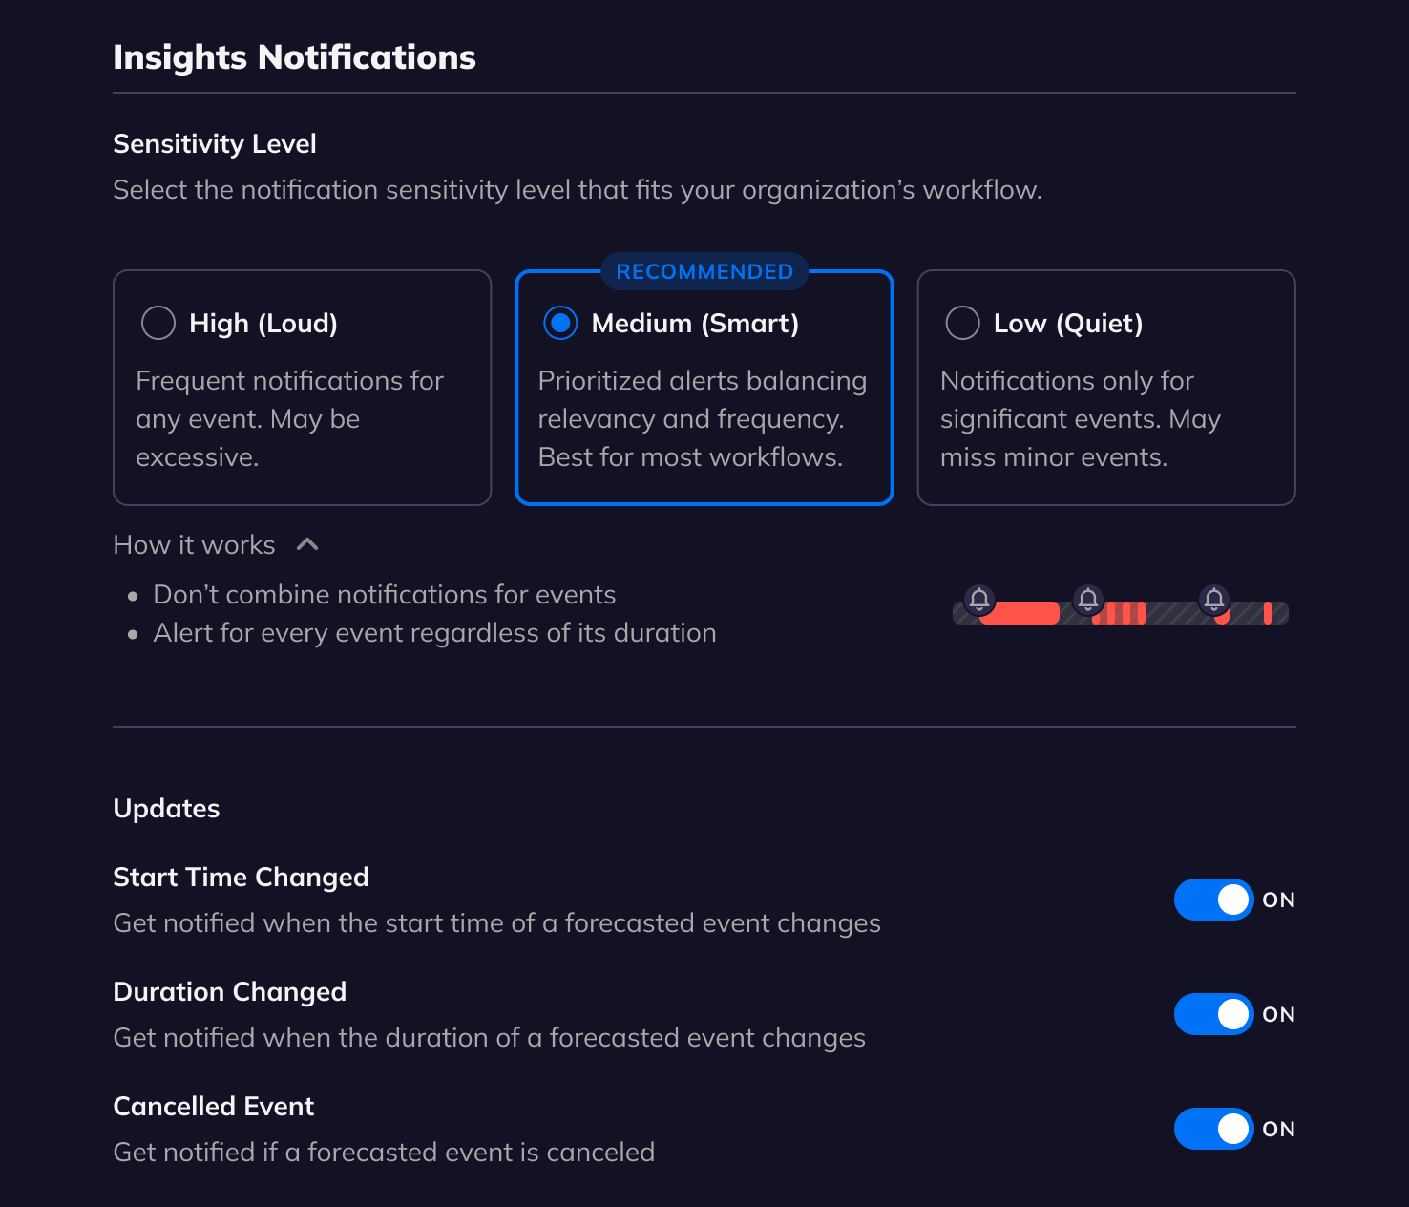The height and width of the screenshot is (1207, 1409).
Task: Click the Sensitivity Level heading
Action: [215, 143]
